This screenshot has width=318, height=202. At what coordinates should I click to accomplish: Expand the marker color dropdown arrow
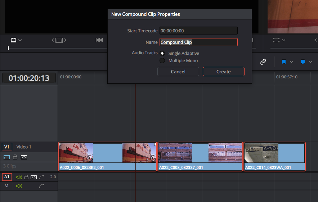point(310,62)
